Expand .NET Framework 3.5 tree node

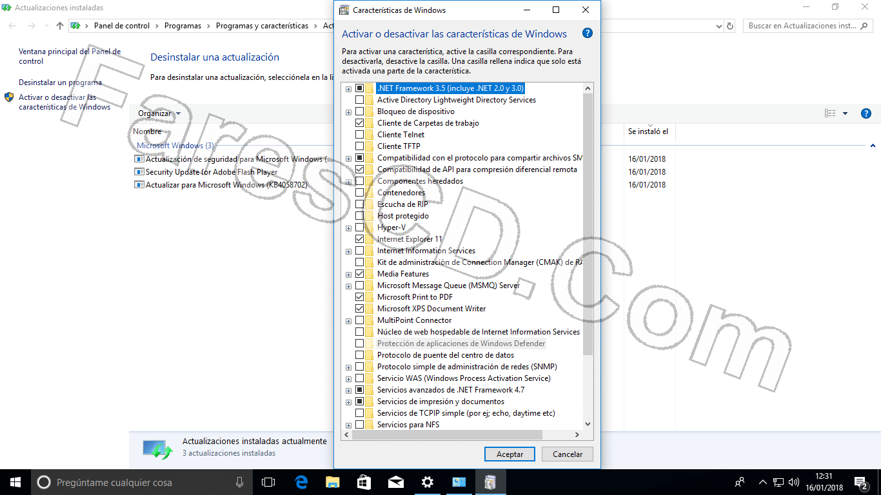349,88
